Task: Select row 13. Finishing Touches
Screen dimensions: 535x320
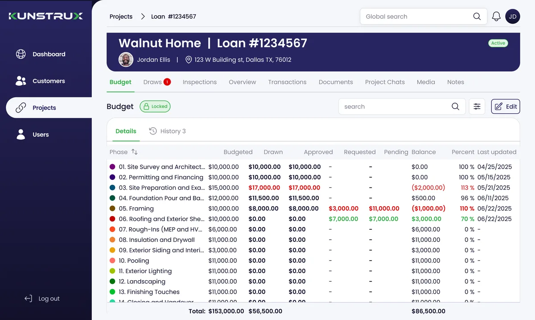Action: [313, 292]
